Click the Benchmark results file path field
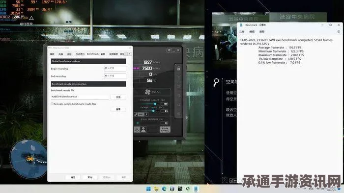This screenshot has width=344, height=193. tap(80, 97)
